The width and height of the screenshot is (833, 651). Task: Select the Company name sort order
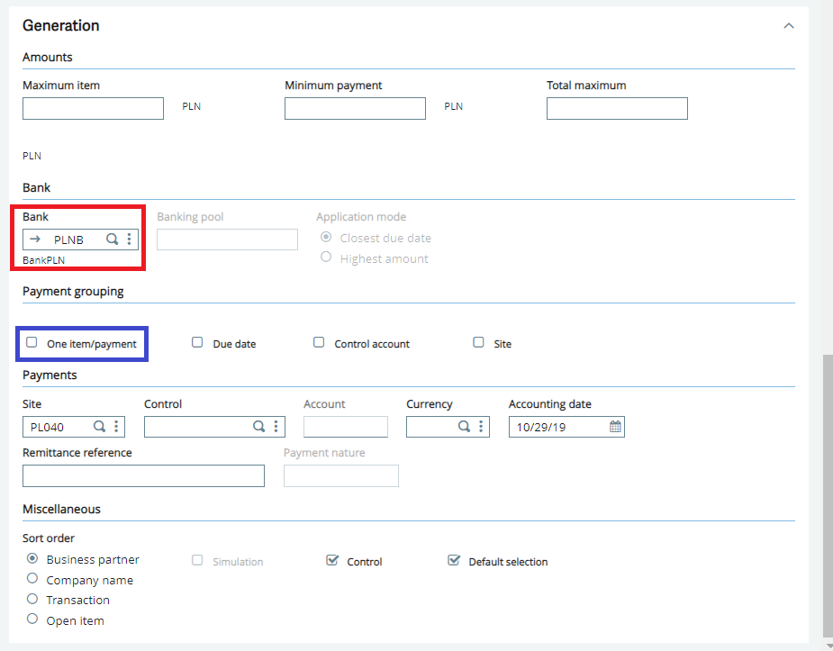pos(32,578)
